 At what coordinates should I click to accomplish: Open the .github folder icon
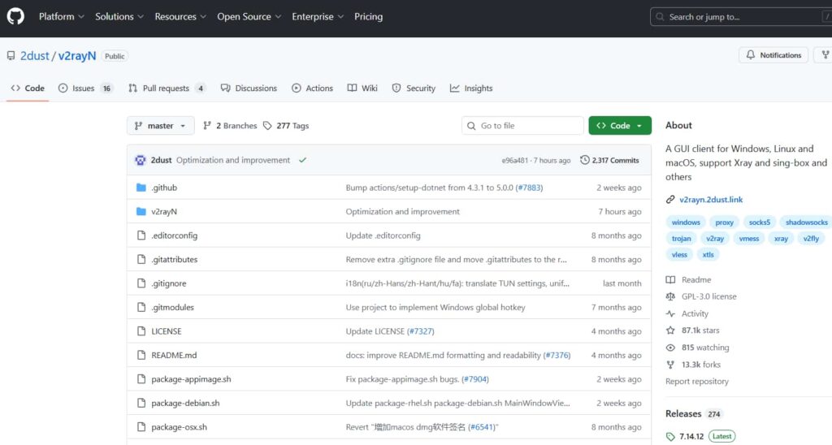(141, 188)
